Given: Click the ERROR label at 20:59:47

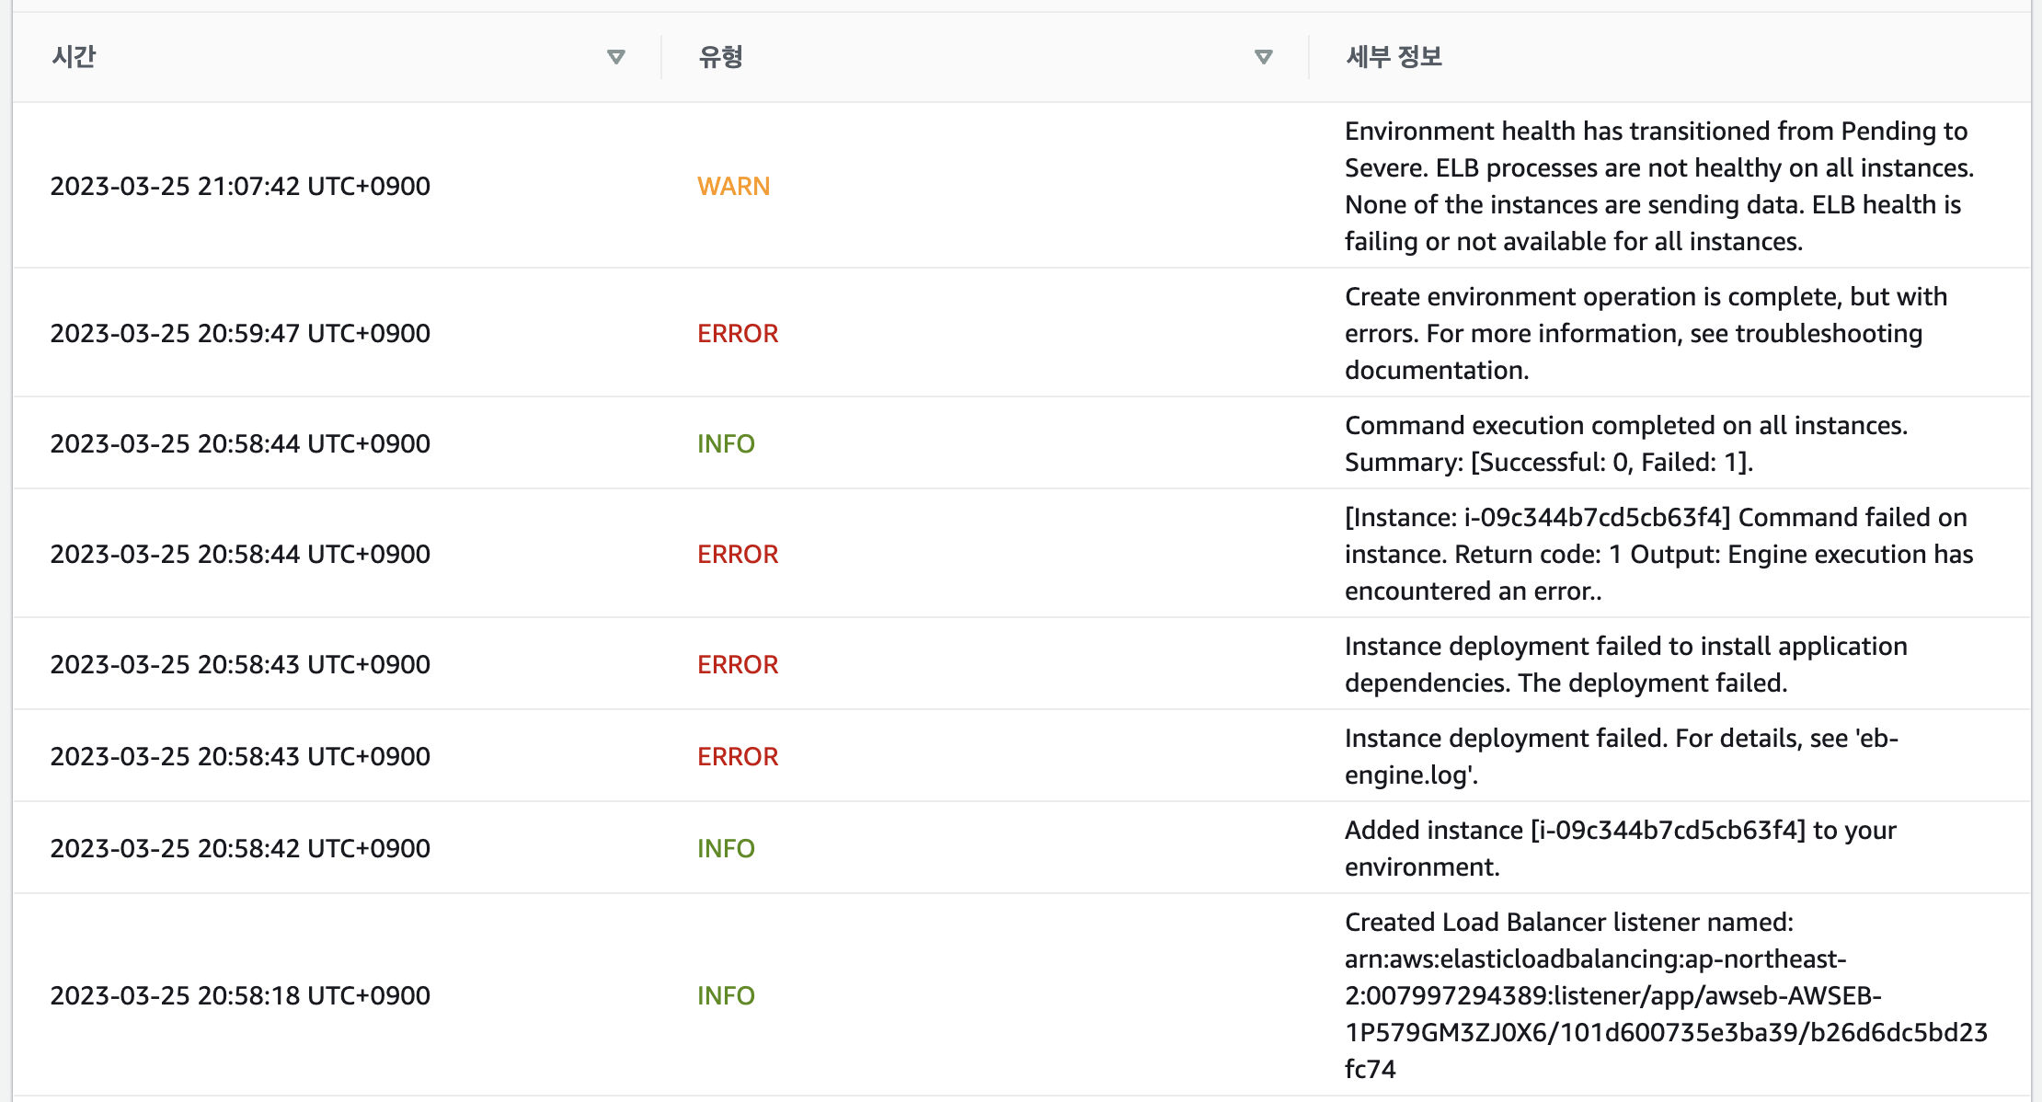Looking at the screenshot, I should click(x=737, y=333).
